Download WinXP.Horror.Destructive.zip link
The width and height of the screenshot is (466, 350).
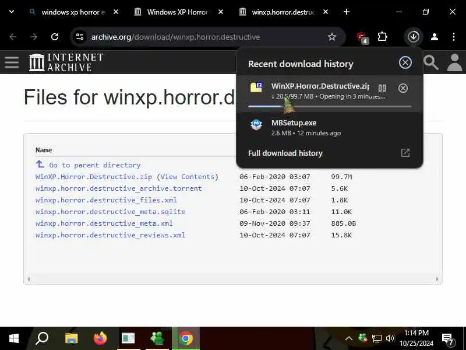pos(94,177)
